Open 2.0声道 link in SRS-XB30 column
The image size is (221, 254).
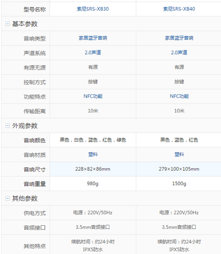click(x=93, y=53)
